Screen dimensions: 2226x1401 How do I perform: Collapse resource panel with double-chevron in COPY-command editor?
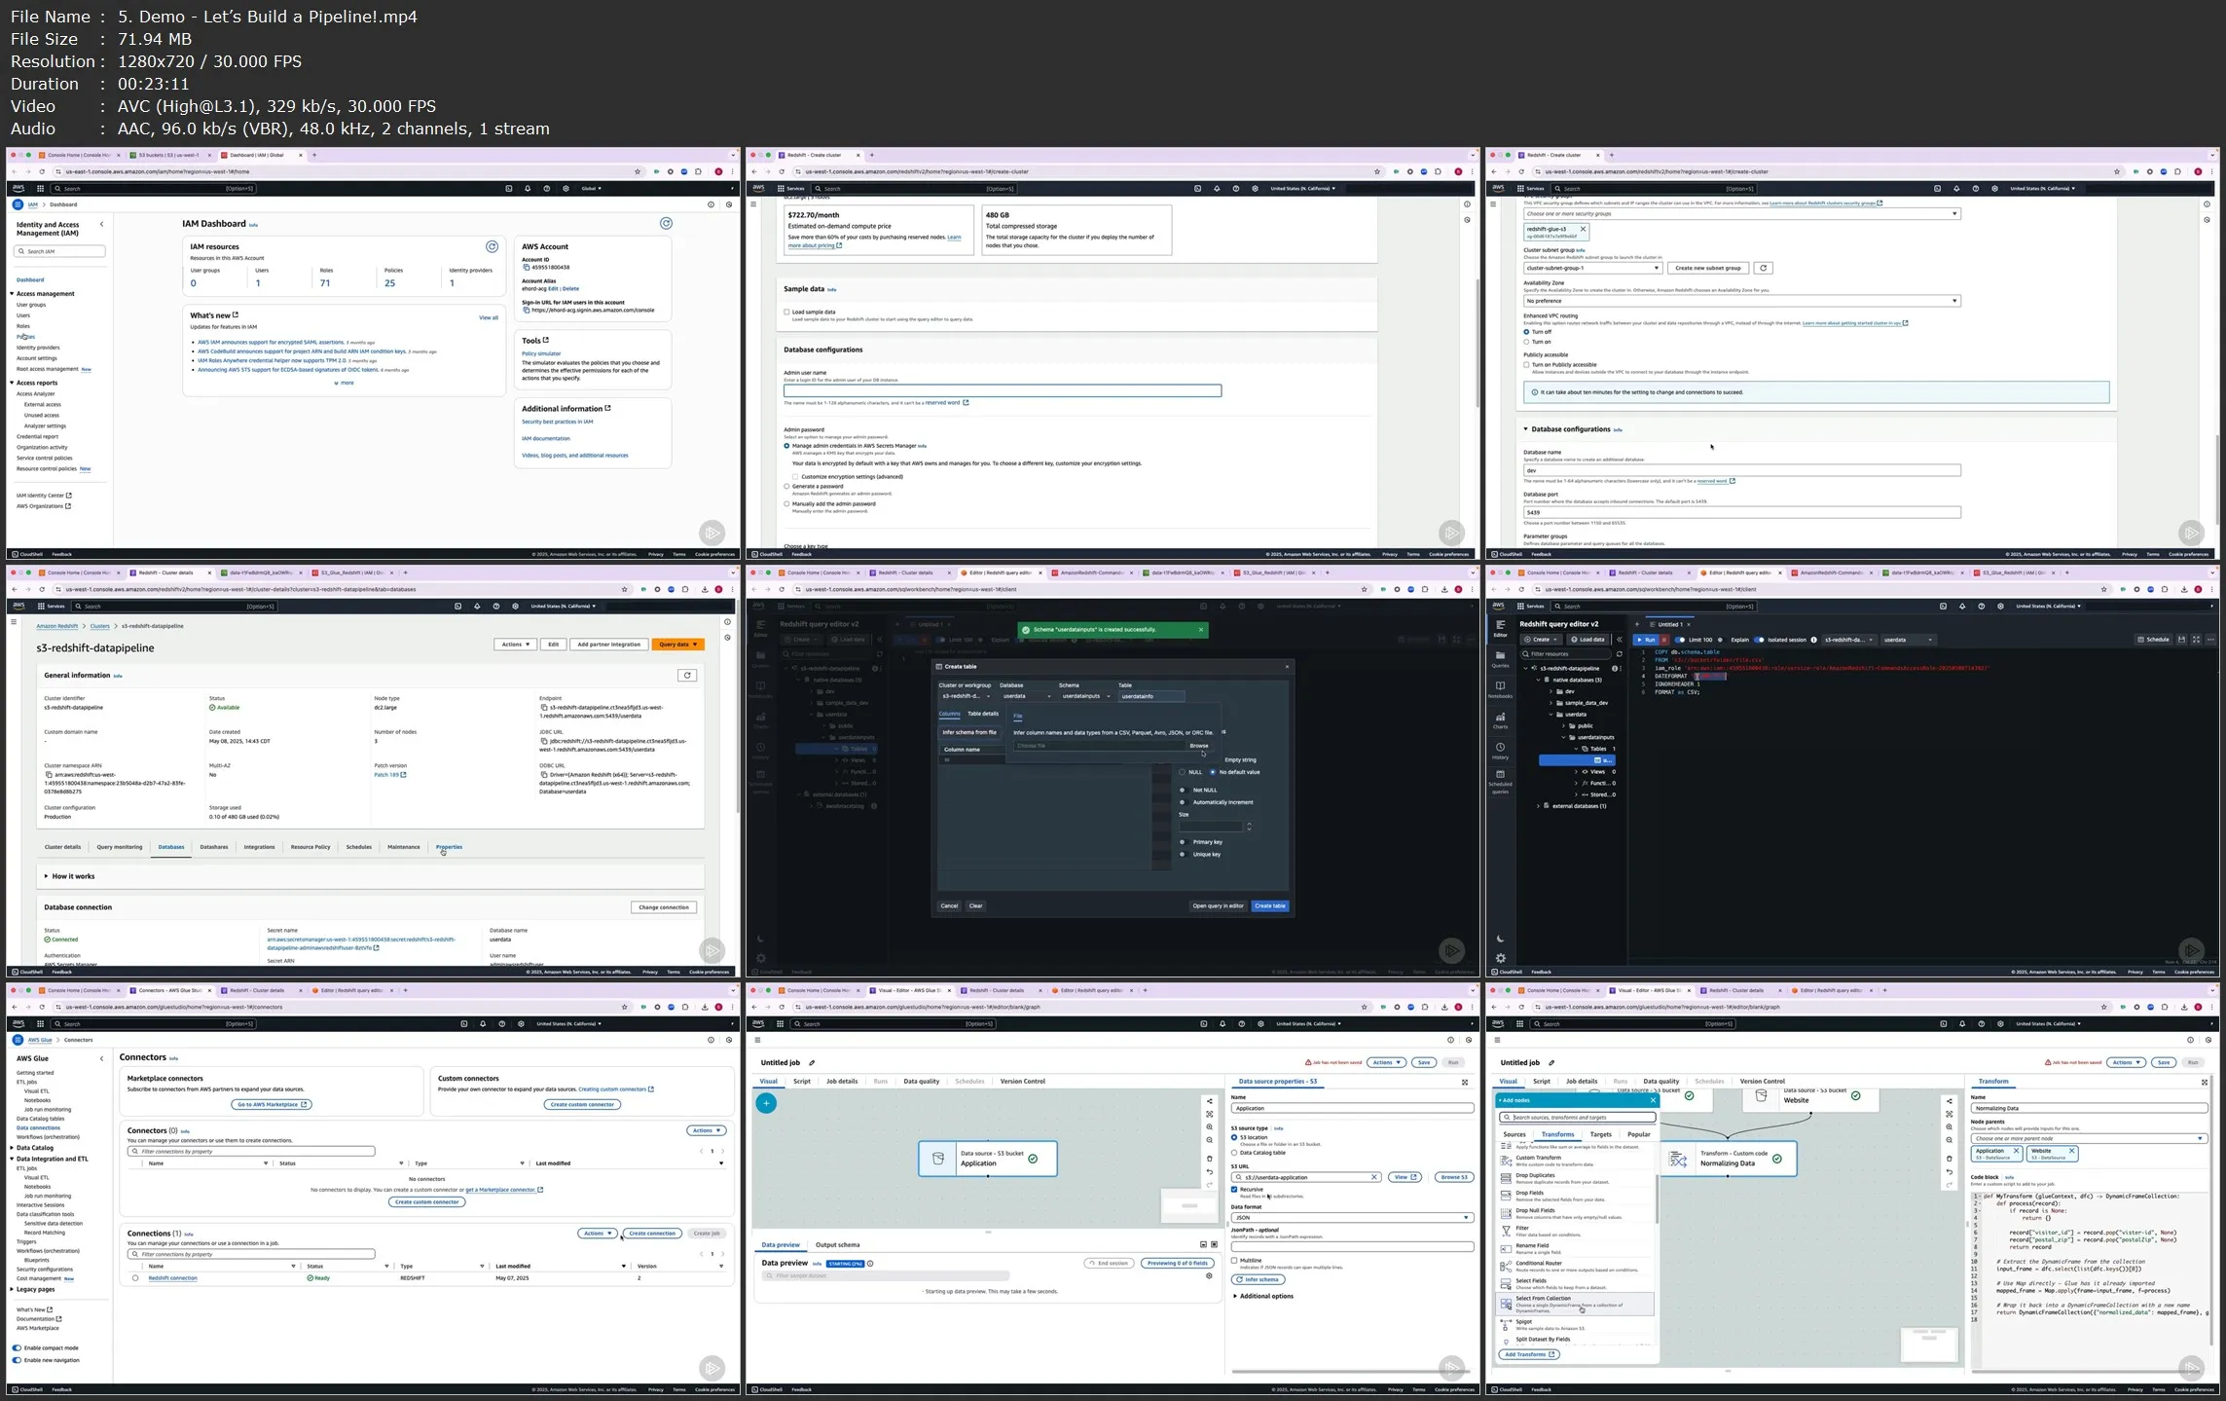click(1619, 640)
